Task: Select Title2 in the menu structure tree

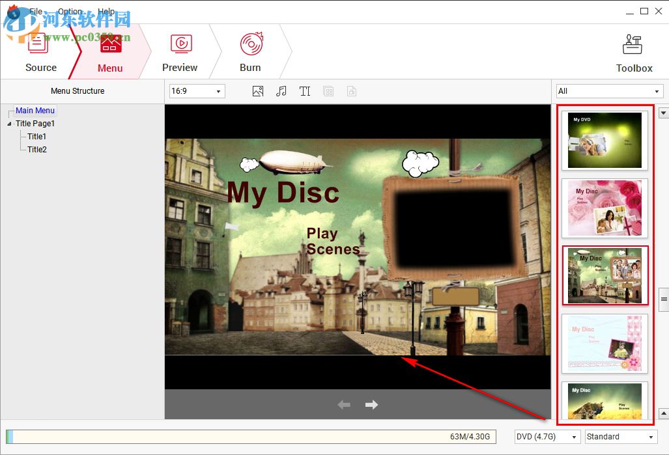Action: [x=36, y=149]
